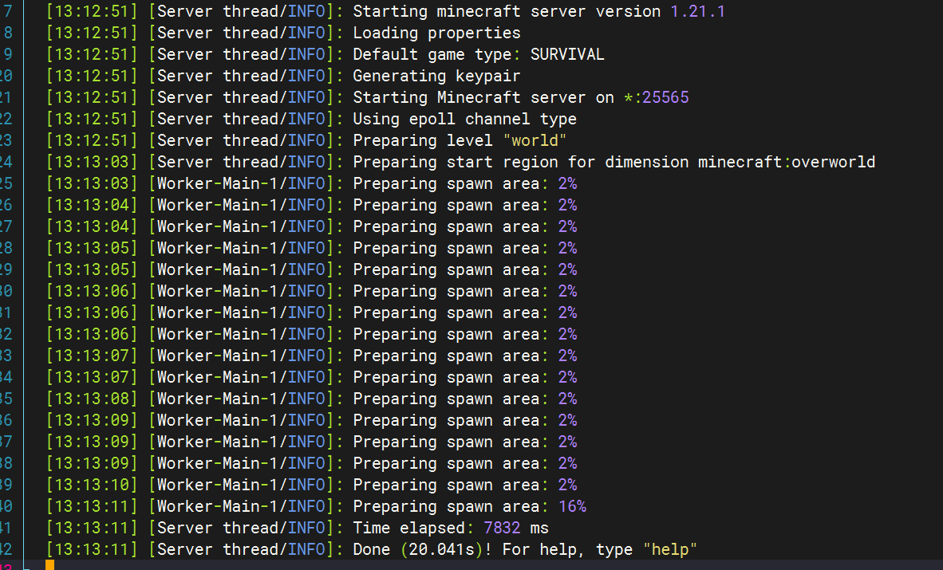Click the Loading properties message

click(x=436, y=33)
